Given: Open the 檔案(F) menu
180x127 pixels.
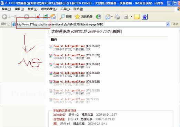Looking at the screenshot, I should point(6,9).
